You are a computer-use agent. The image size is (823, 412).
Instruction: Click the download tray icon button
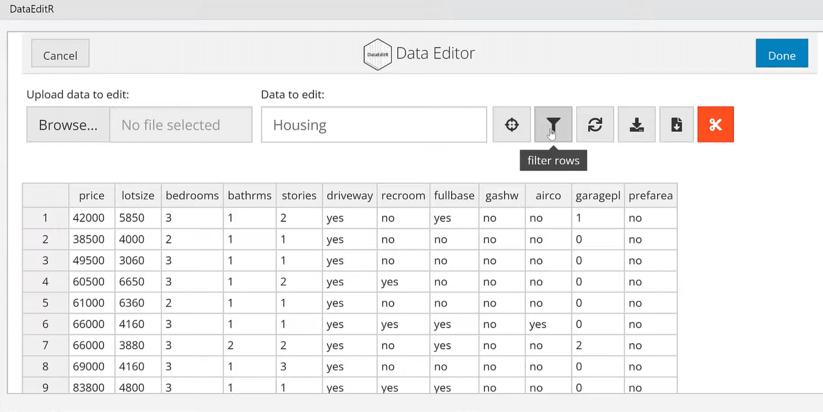click(636, 124)
